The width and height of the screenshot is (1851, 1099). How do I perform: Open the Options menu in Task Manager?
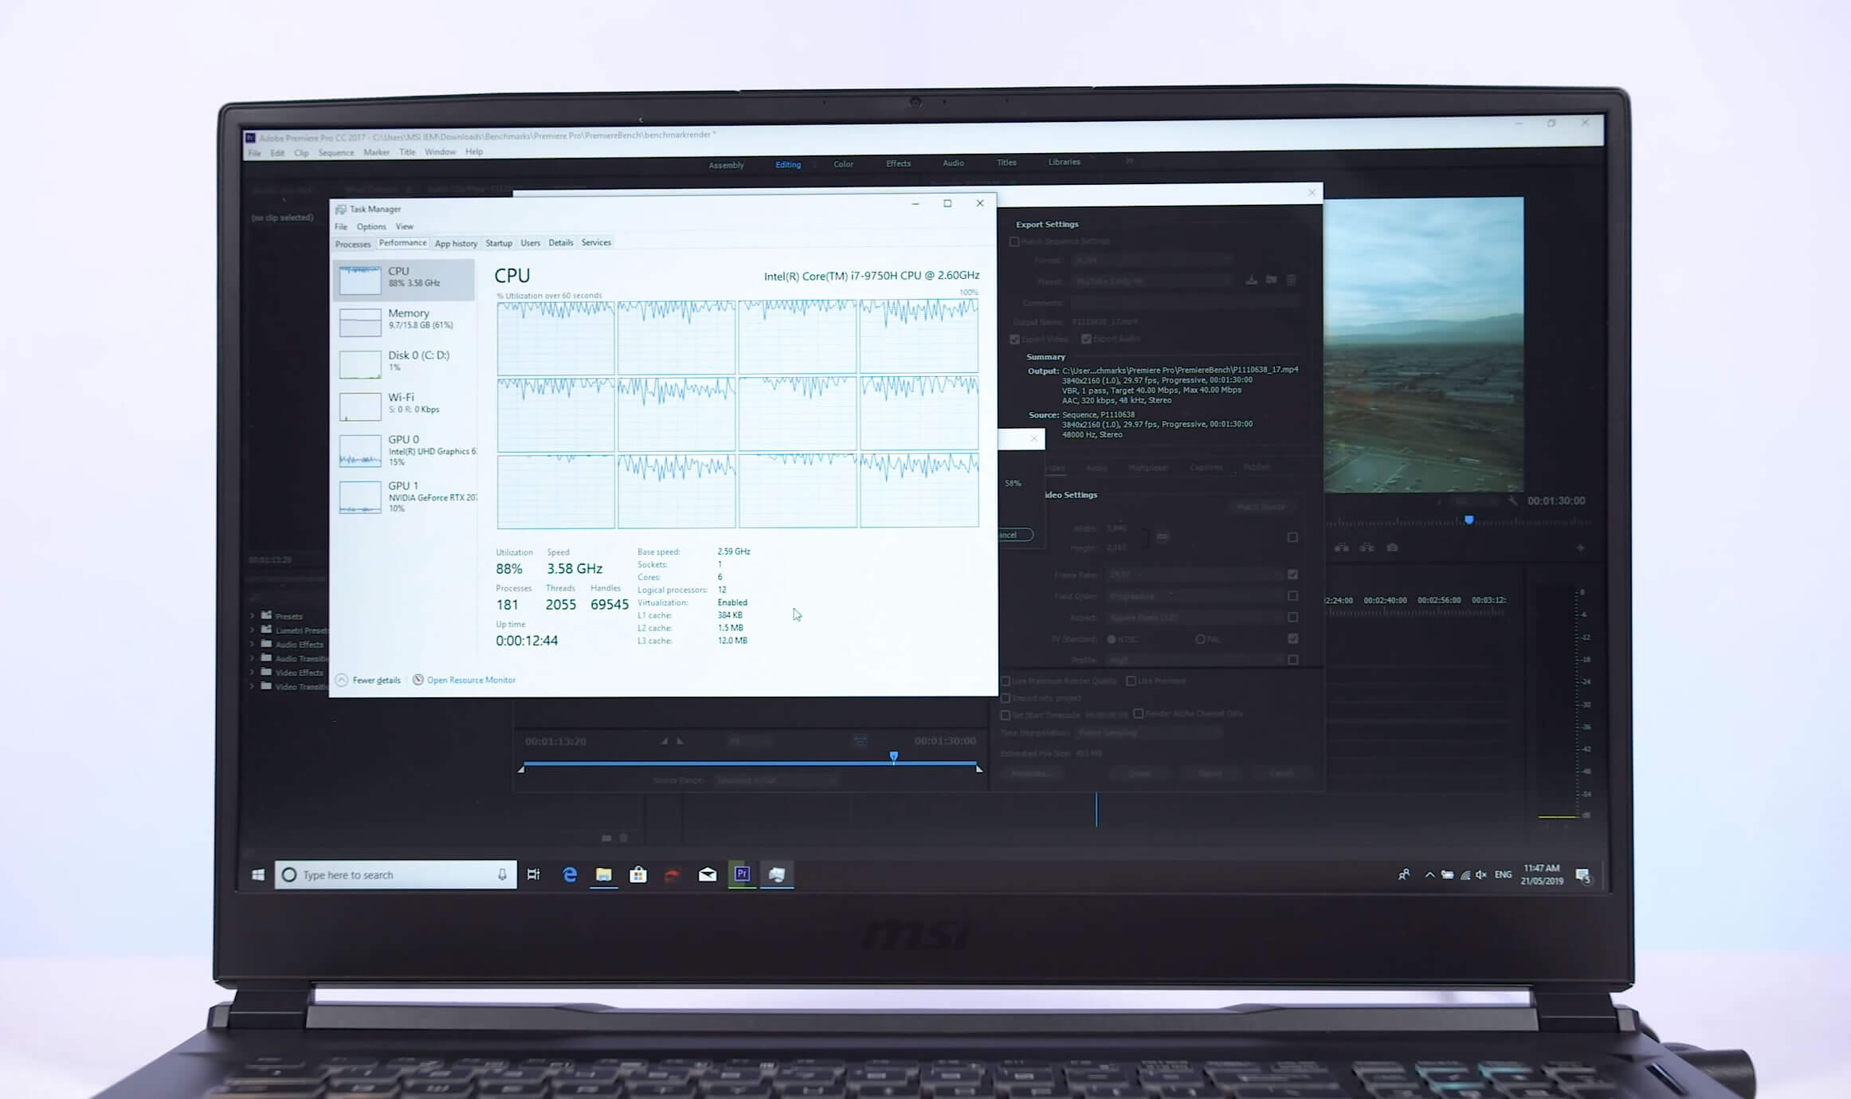371,226
